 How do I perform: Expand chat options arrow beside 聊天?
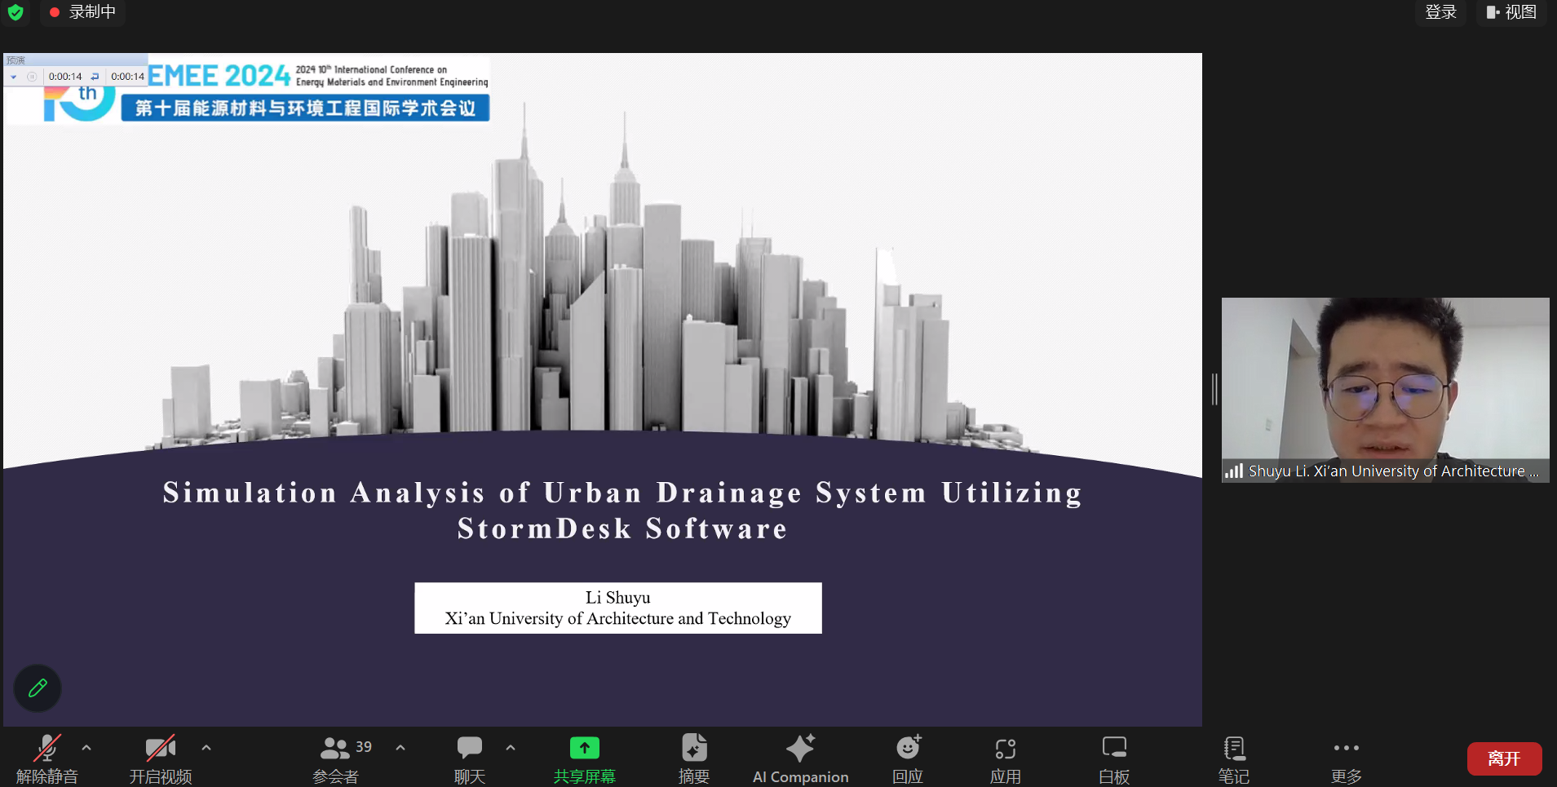click(511, 747)
